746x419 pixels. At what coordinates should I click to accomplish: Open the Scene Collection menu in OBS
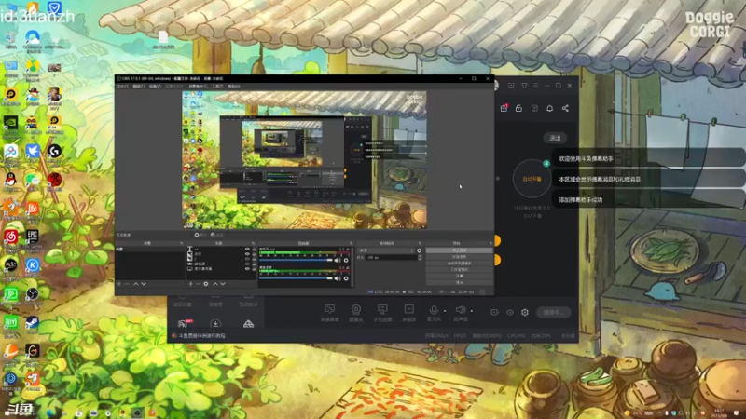198,86
